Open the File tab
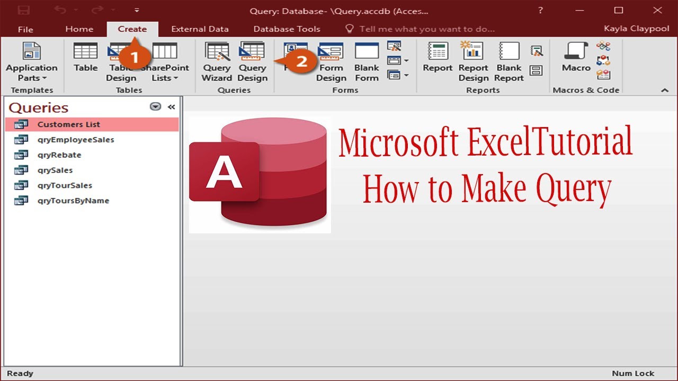Viewport: 678px width, 381px height. coord(25,29)
